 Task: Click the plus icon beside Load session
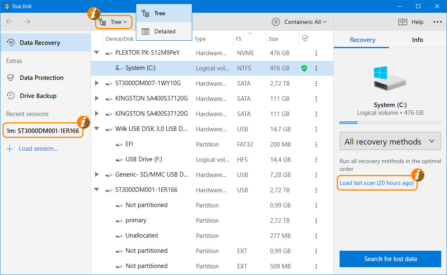[10, 149]
